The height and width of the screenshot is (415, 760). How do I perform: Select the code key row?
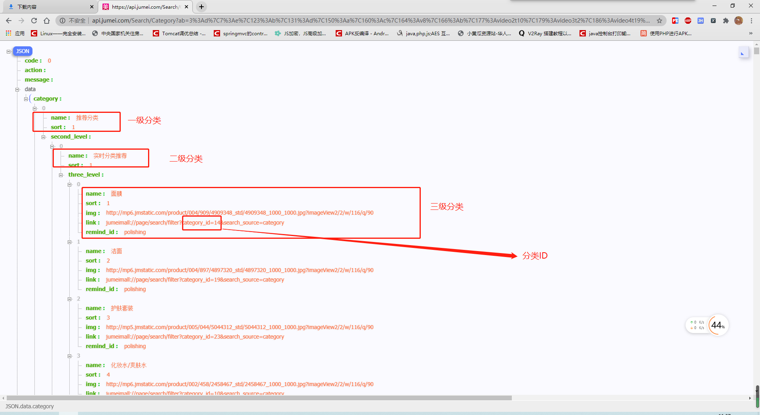[38, 61]
